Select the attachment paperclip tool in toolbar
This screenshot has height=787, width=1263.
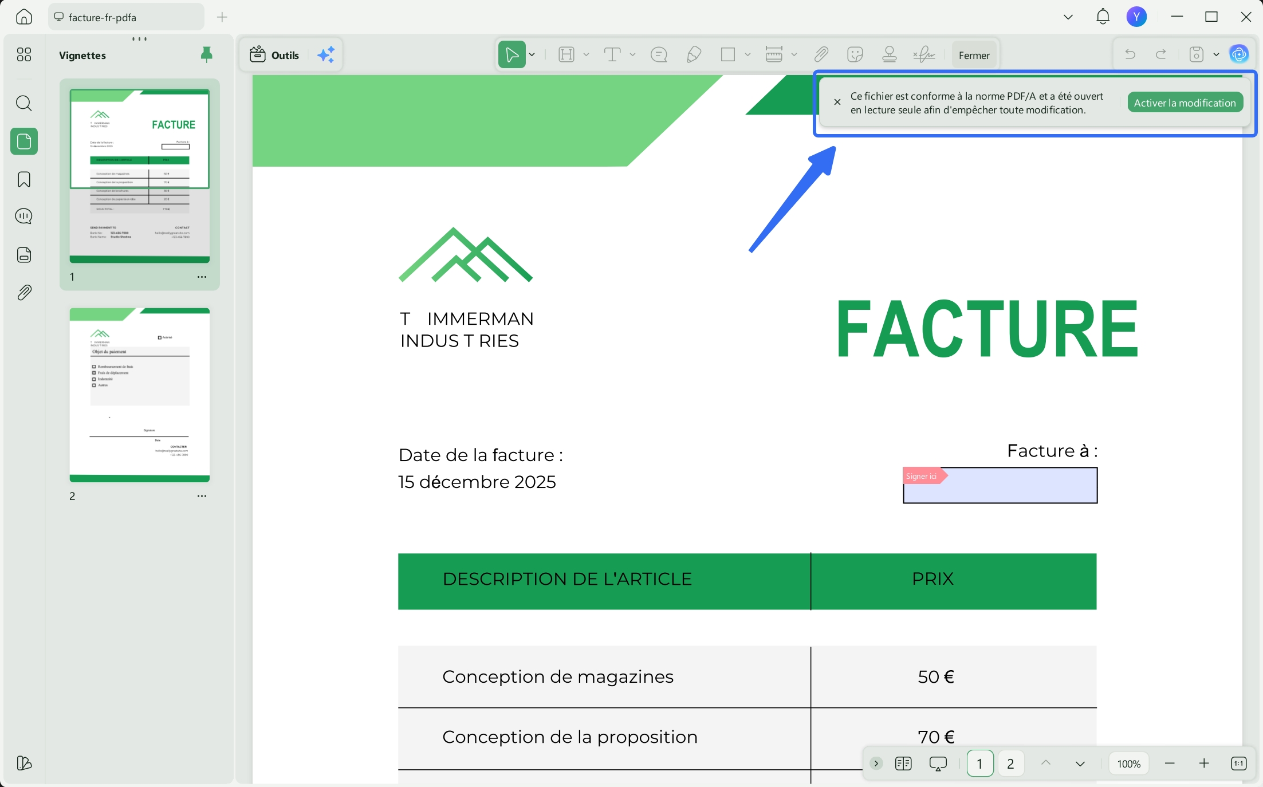[821, 55]
